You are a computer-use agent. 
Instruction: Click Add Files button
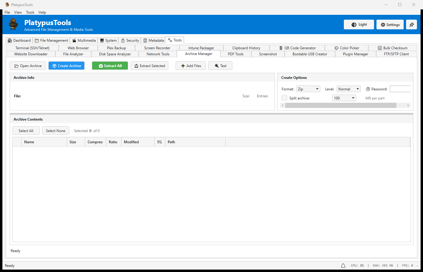point(191,66)
